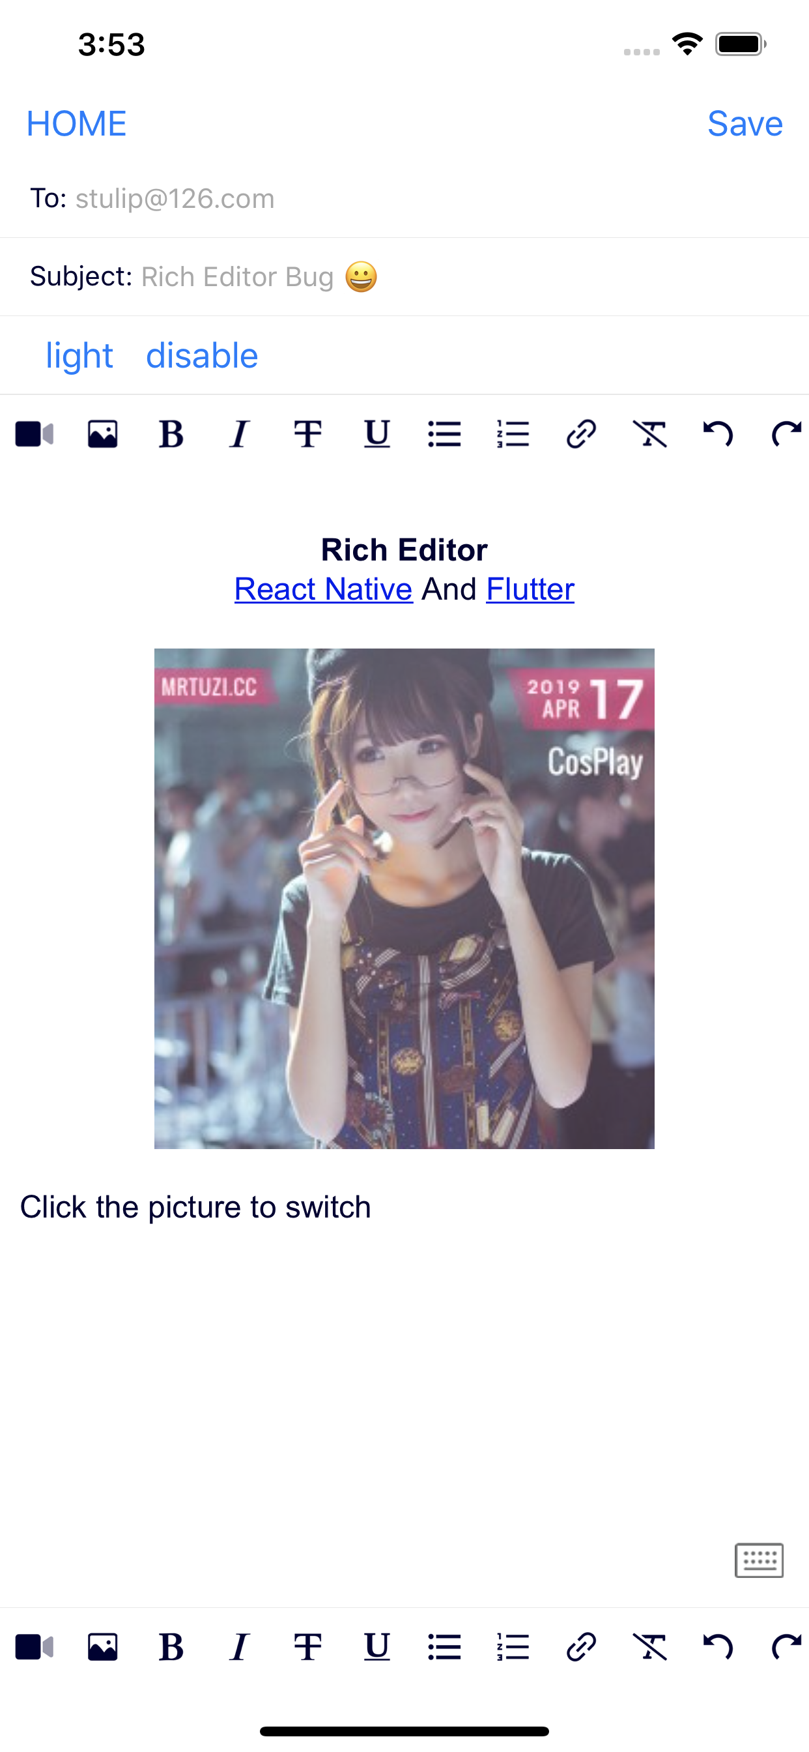Tap the disable button
Image resolution: width=809 pixels, height=1752 pixels.
202,355
